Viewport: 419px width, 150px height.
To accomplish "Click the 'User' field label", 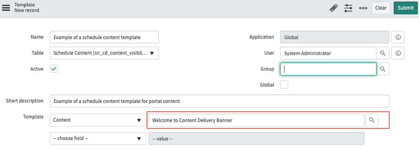I will pyautogui.click(x=269, y=53).
